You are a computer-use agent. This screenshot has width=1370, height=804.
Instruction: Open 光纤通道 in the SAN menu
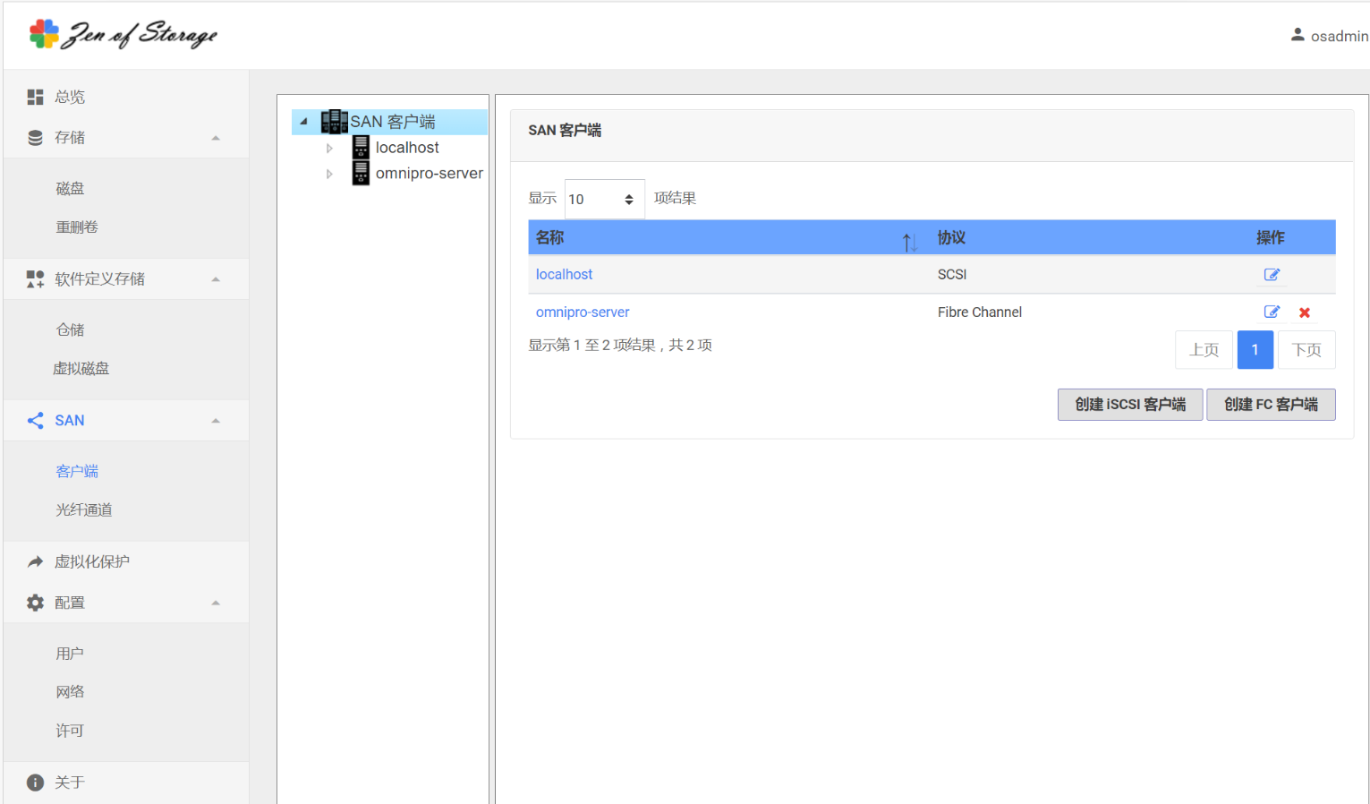pos(84,510)
